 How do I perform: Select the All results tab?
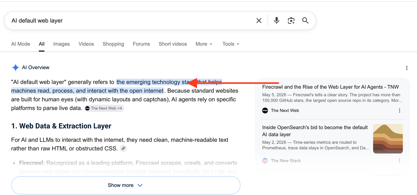[42, 44]
